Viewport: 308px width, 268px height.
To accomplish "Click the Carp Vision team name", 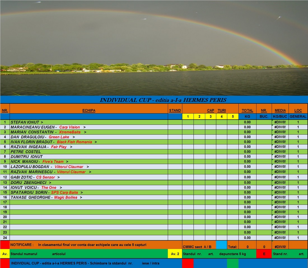I will tap(69, 127).
